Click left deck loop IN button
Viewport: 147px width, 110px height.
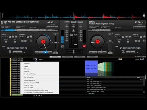point(15,52)
